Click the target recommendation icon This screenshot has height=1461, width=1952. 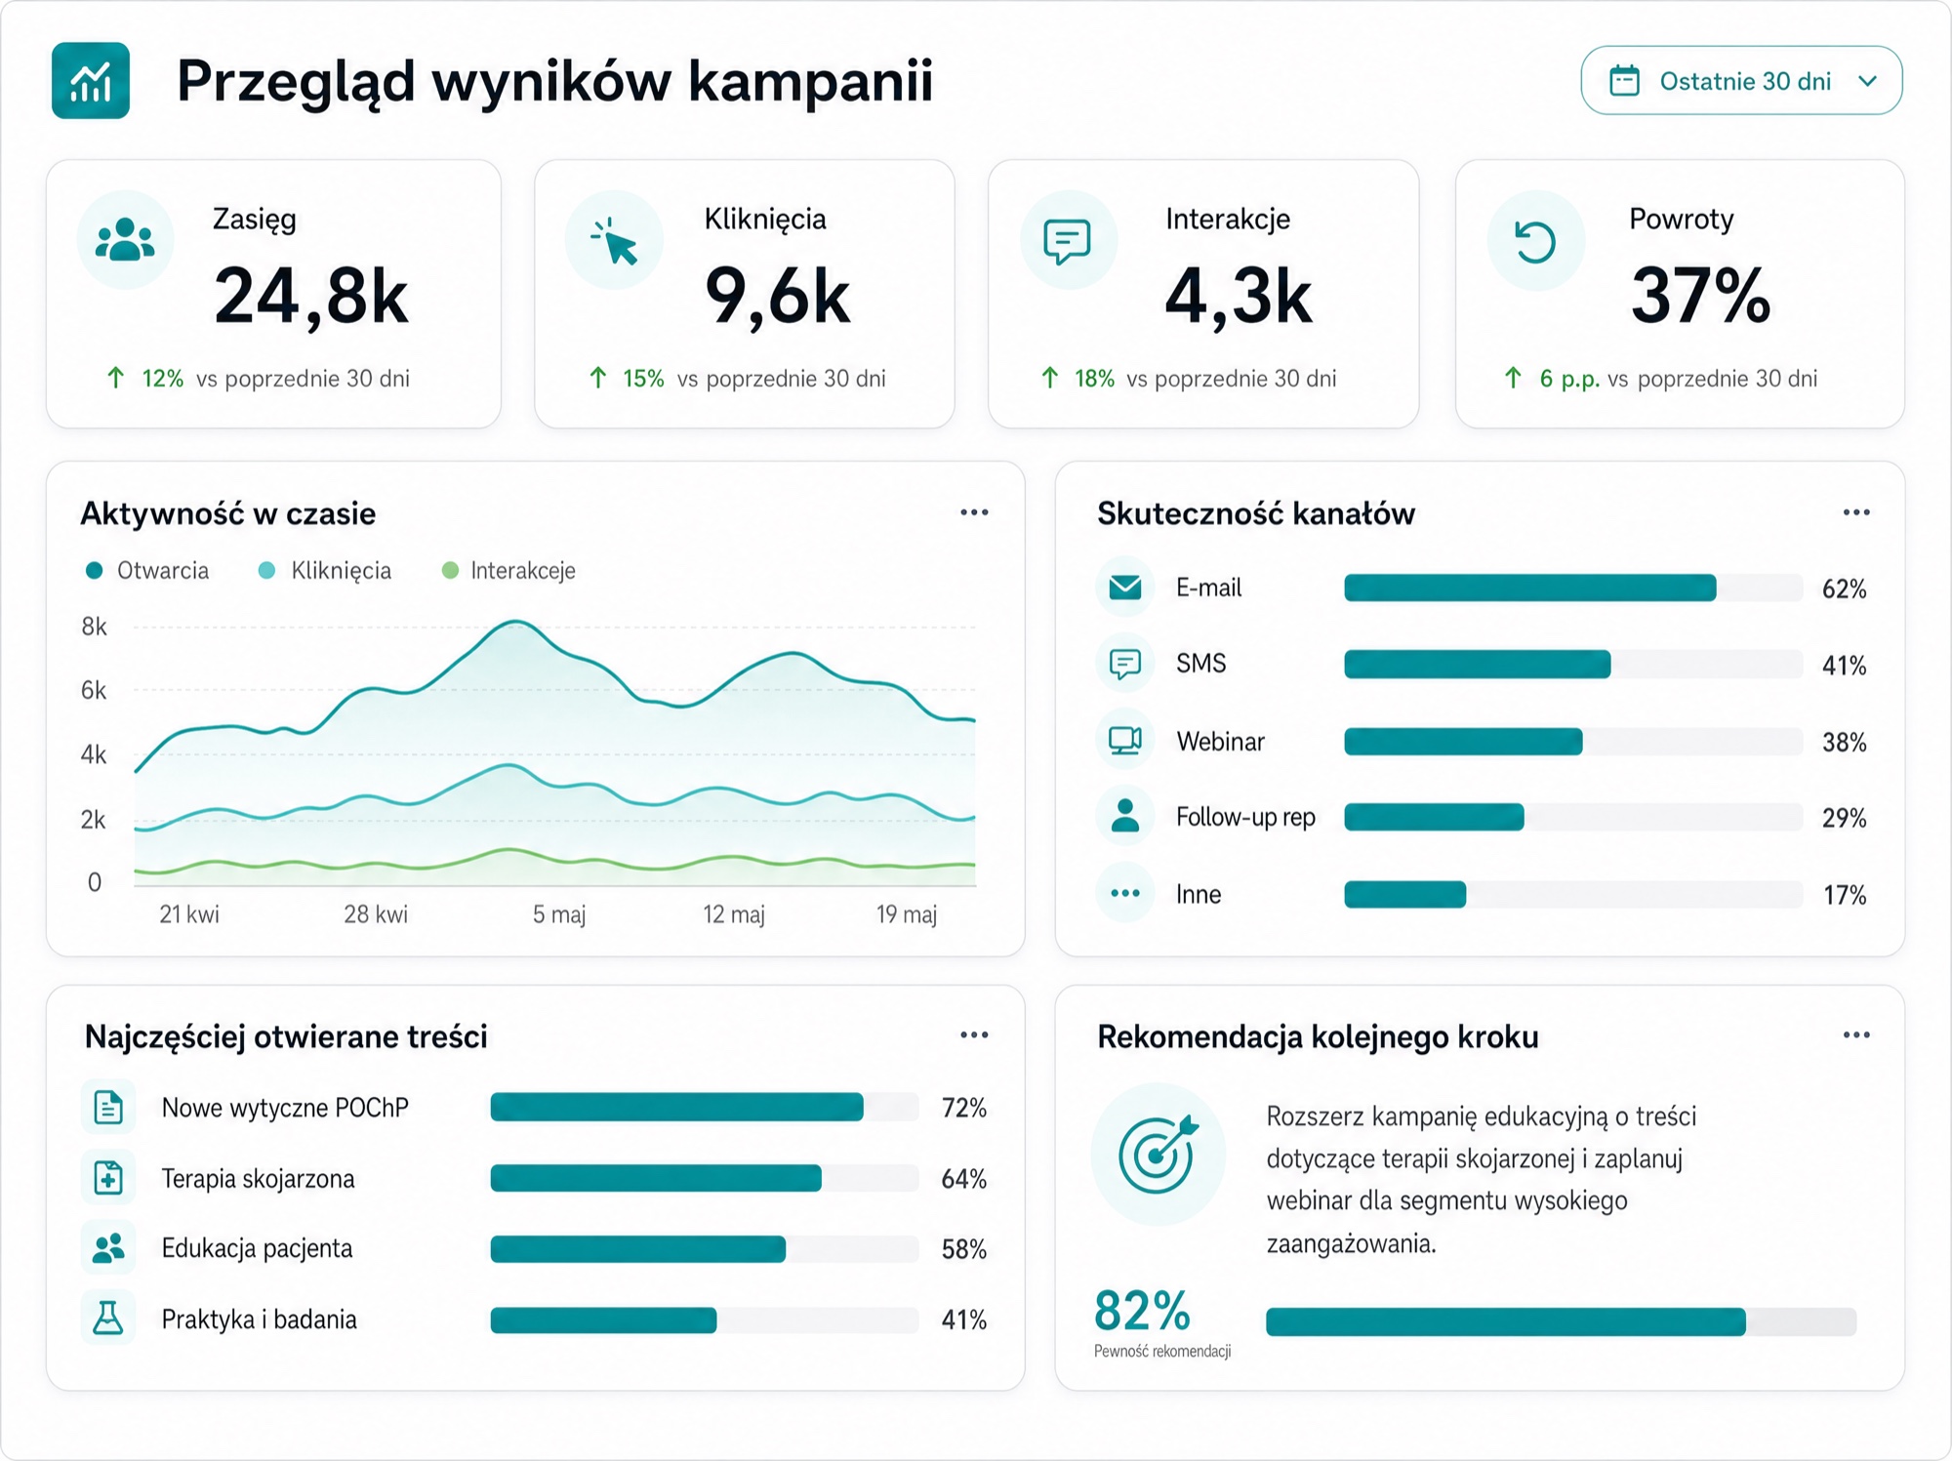(x=1158, y=1155)
